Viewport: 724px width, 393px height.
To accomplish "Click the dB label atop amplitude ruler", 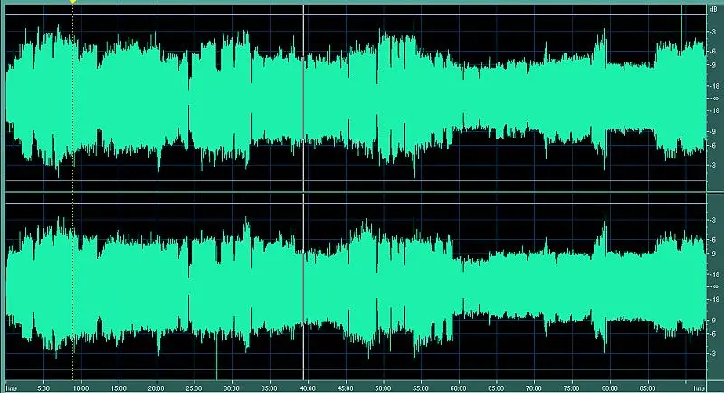I will [714, 10].
